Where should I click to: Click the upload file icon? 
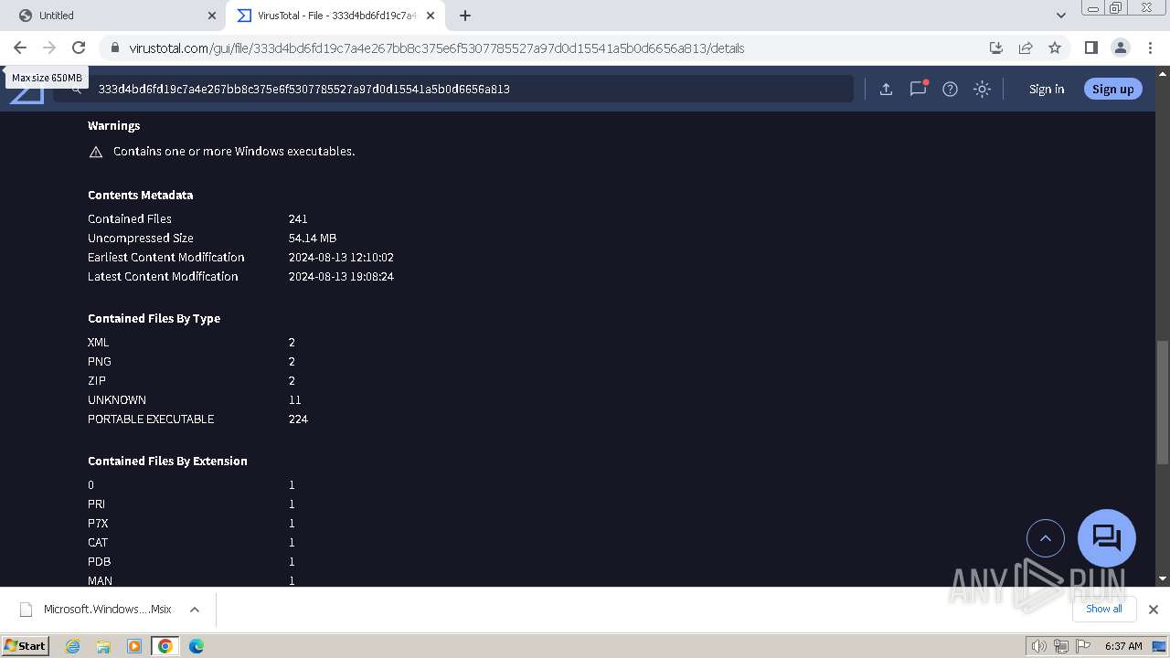pyautogui.click(x=886, y=89)
